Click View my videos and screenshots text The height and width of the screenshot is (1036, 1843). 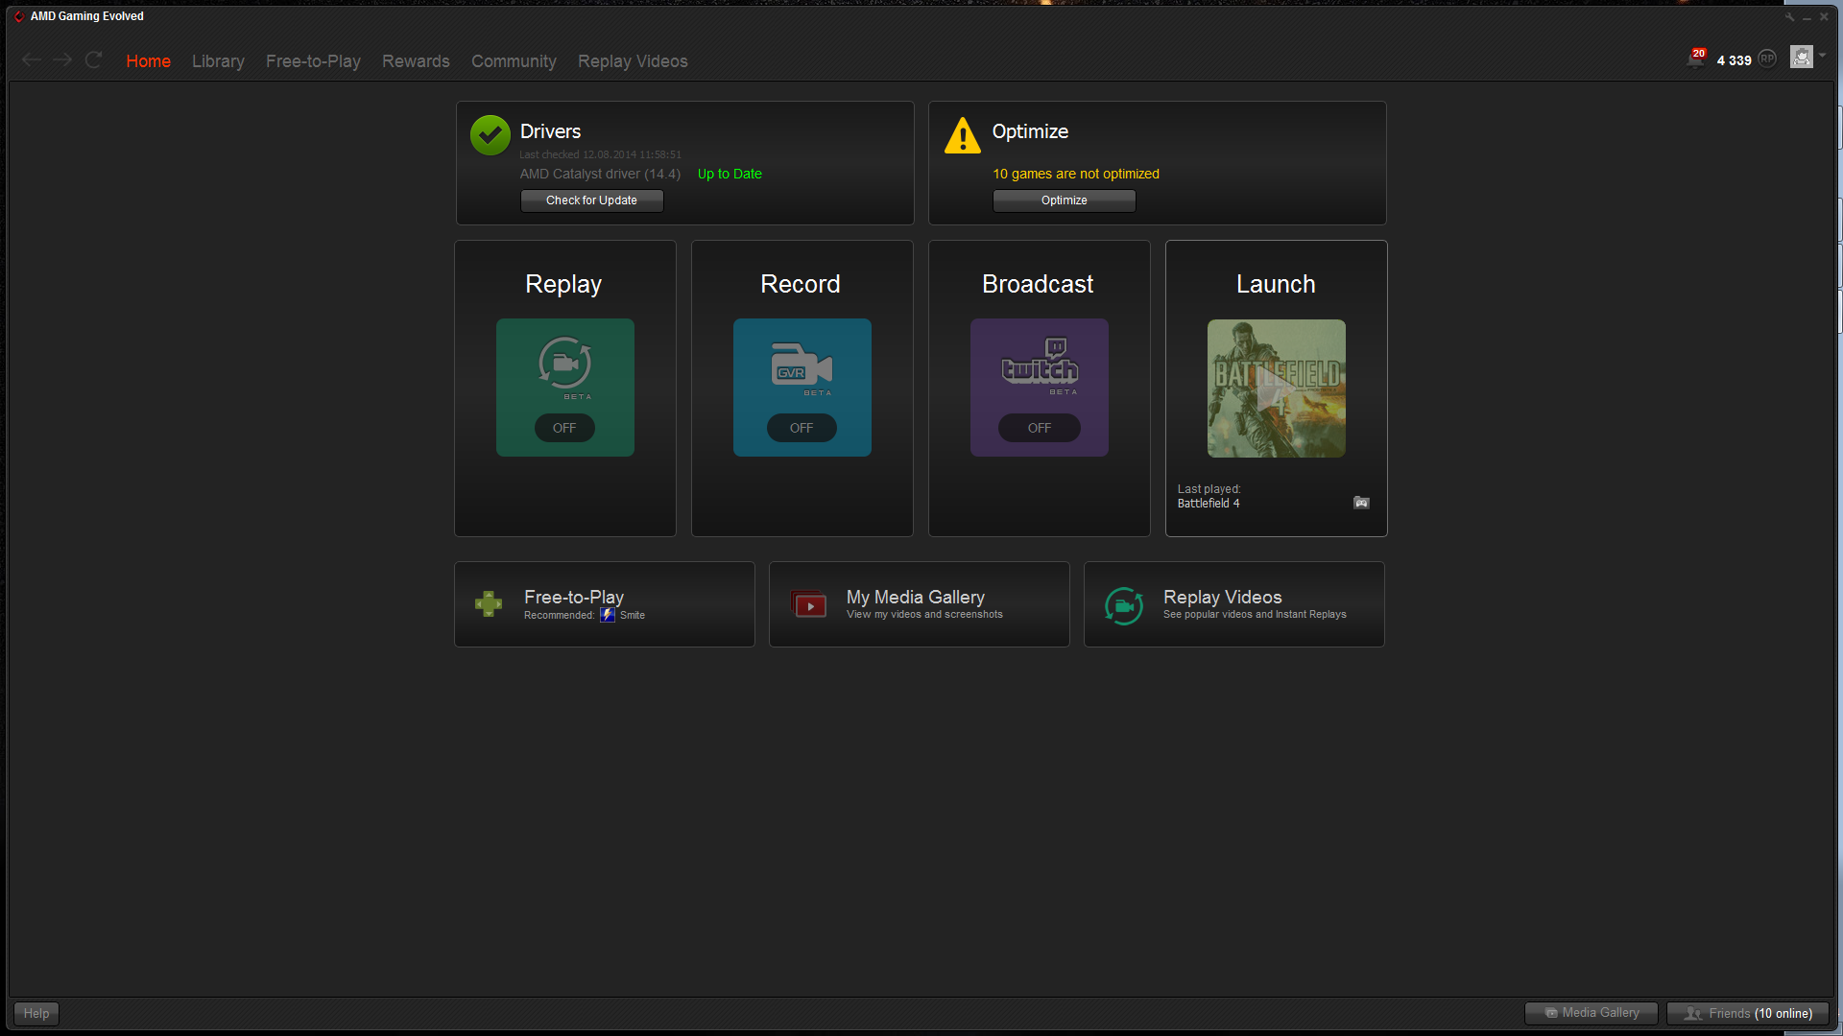point(924,614)
